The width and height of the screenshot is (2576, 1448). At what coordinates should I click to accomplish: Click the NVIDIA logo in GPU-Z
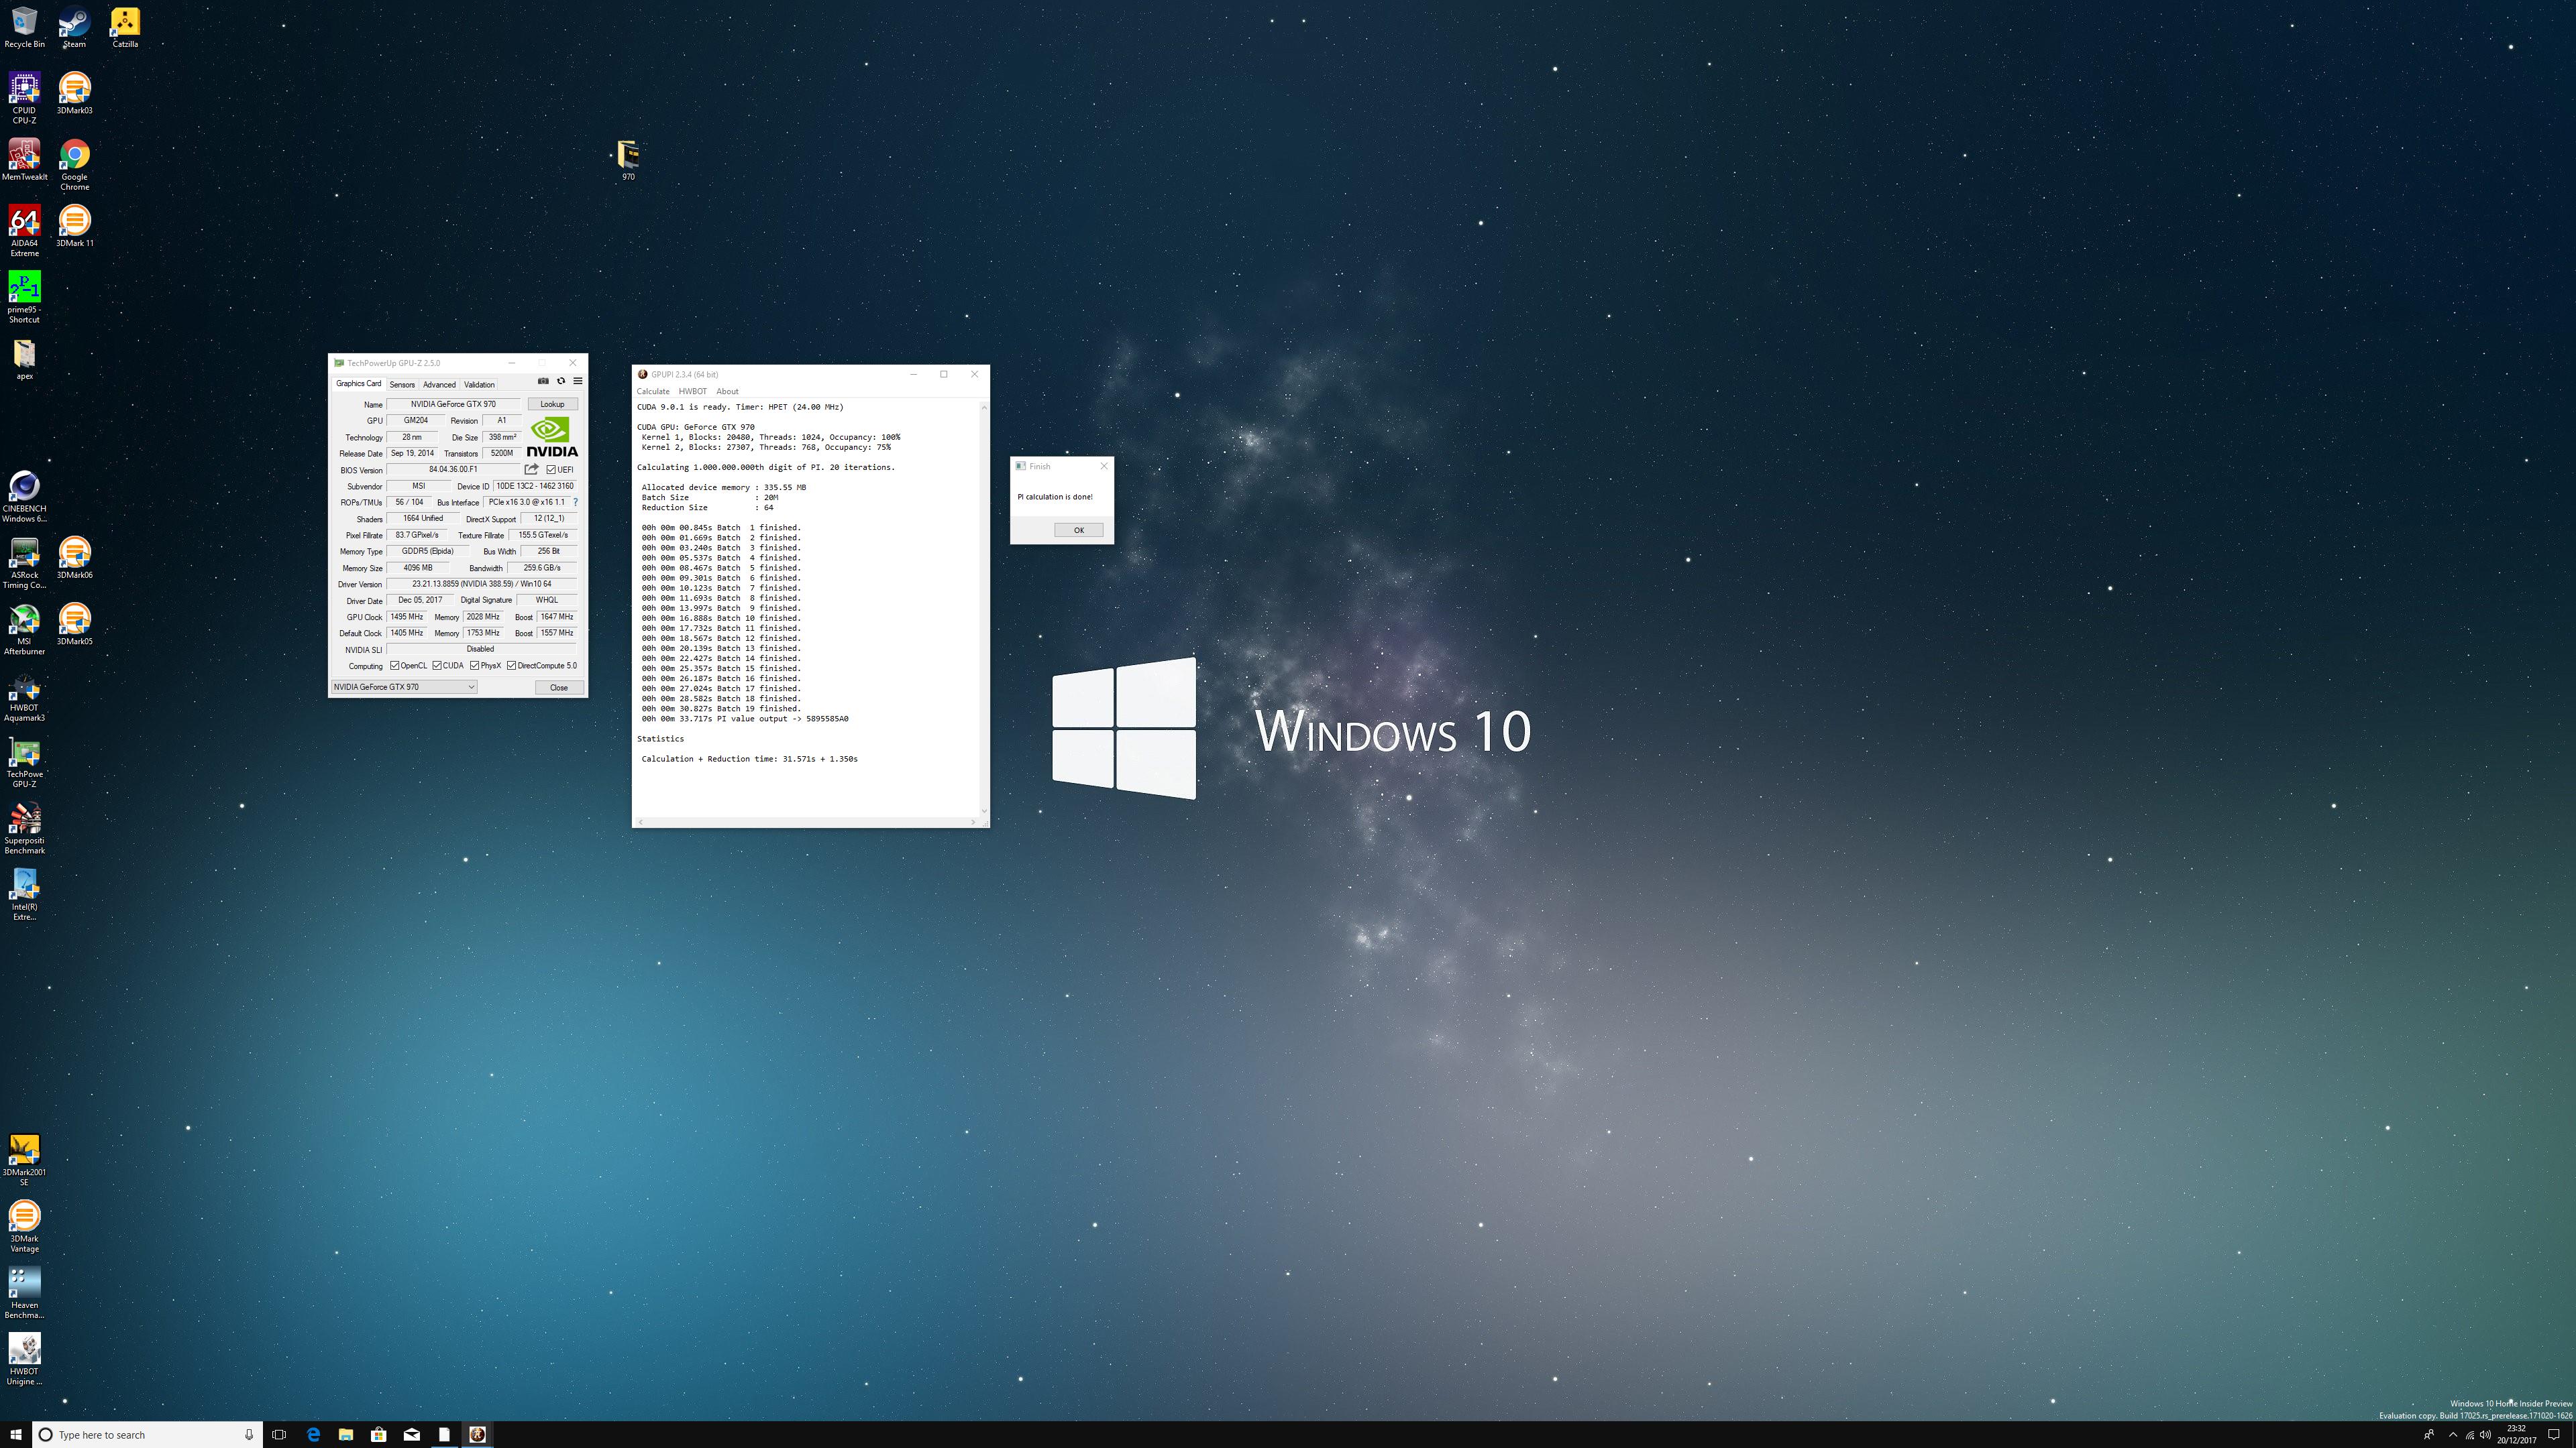(x=552, y=436)
